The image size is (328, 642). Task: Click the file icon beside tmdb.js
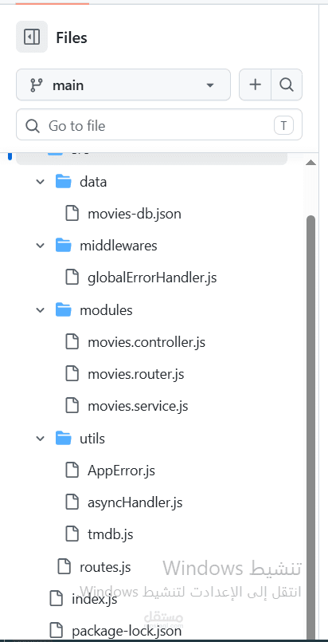(72, 534)
